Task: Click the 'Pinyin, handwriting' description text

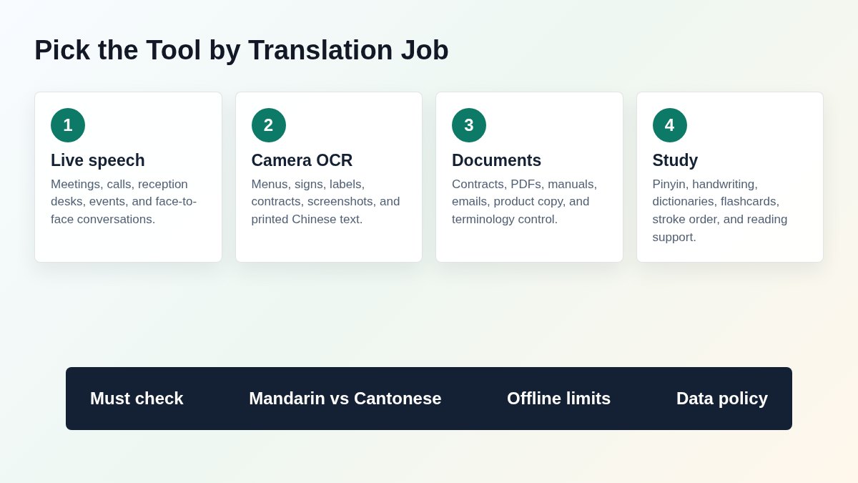Action: 720,210
